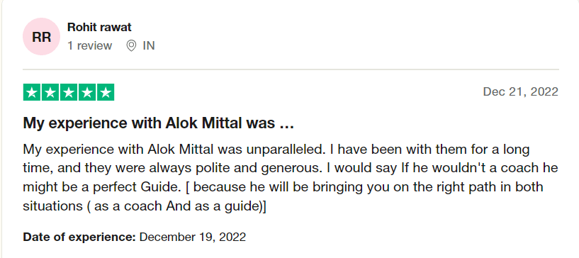Open the 'My experience with Alok Mittal was …' title
Viewport: 579px width, 258px height.
(x=159, y=123)
